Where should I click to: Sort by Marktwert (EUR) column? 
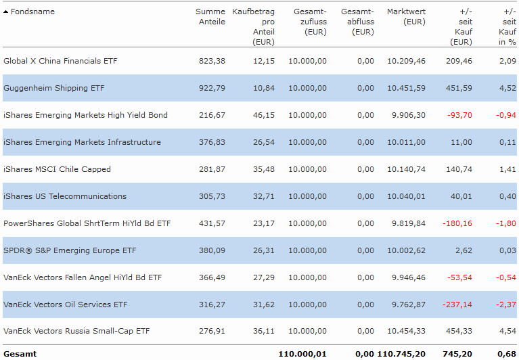point(406,17)
